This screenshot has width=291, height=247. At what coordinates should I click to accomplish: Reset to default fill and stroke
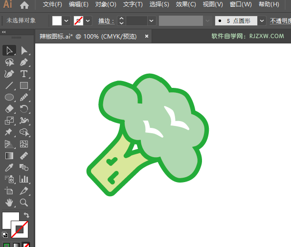pyautogui.click(x=5, y=235)
